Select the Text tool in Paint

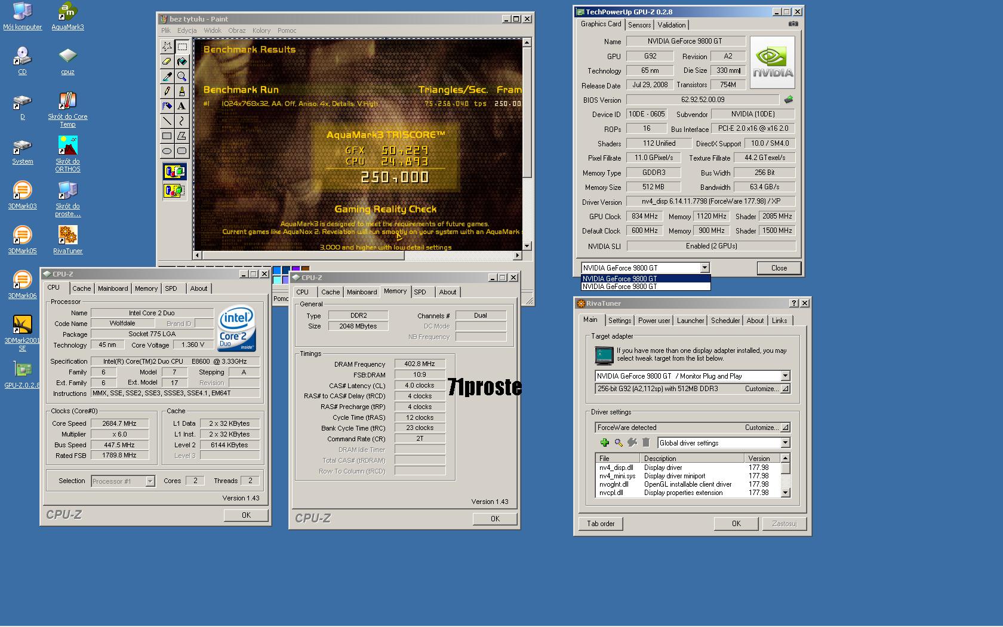coord(182,106)
